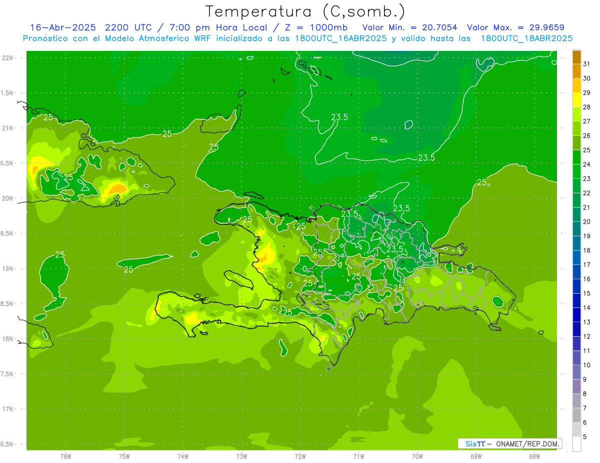Click "7:00 pm Hora Local" text
Image resolution: width=600 pixels, height=463 pixels.
pos(218,27)
